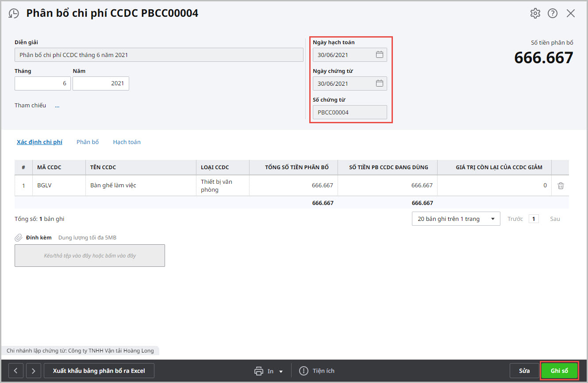This screenshot has height=383, width=588.
Task: Switch to the Phân bổ tab
Action: click(x=88, y=142)
